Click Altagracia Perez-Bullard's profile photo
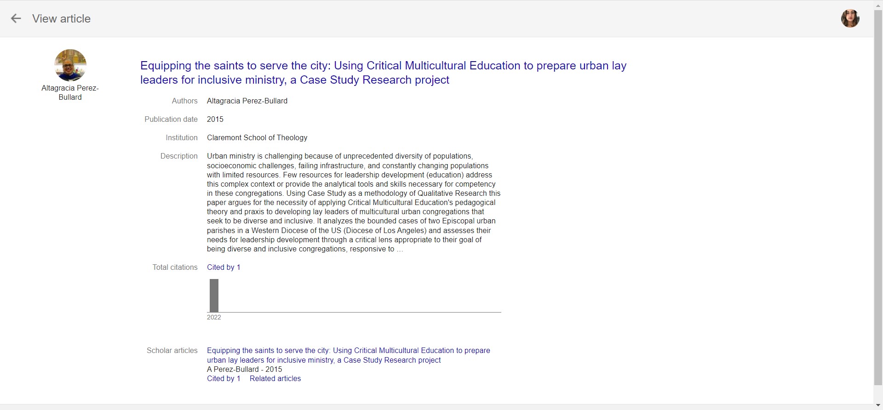Viewport: 883px width, 410px height. pyautogui.click(x=70, y=65)
